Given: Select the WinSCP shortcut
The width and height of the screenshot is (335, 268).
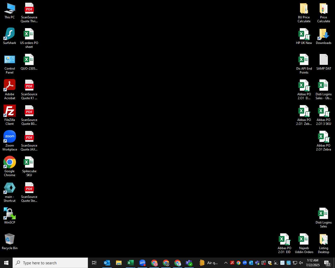Looking at the screenshot, I should pyautogui.click(x=10, y=216).
